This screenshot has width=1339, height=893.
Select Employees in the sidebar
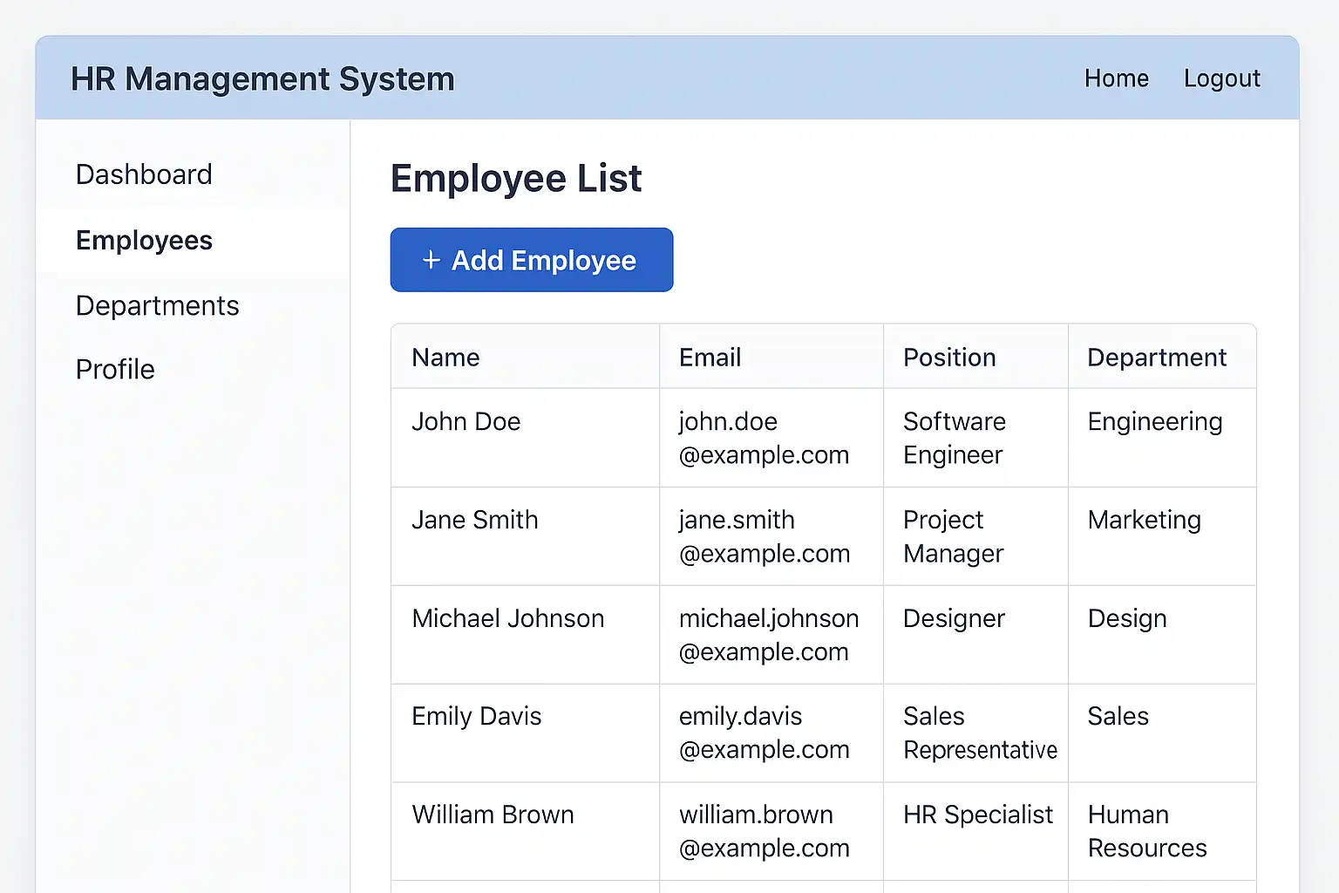(x=144, y=241)
